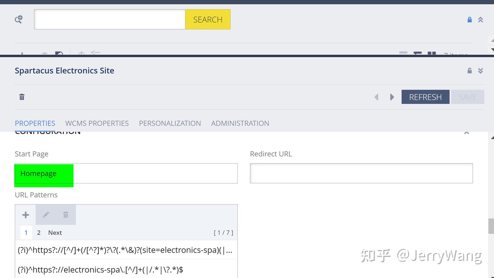Add a new URL pattern with plus icon
The width and height of the screenshot is (494, 278).
point(25,215)
